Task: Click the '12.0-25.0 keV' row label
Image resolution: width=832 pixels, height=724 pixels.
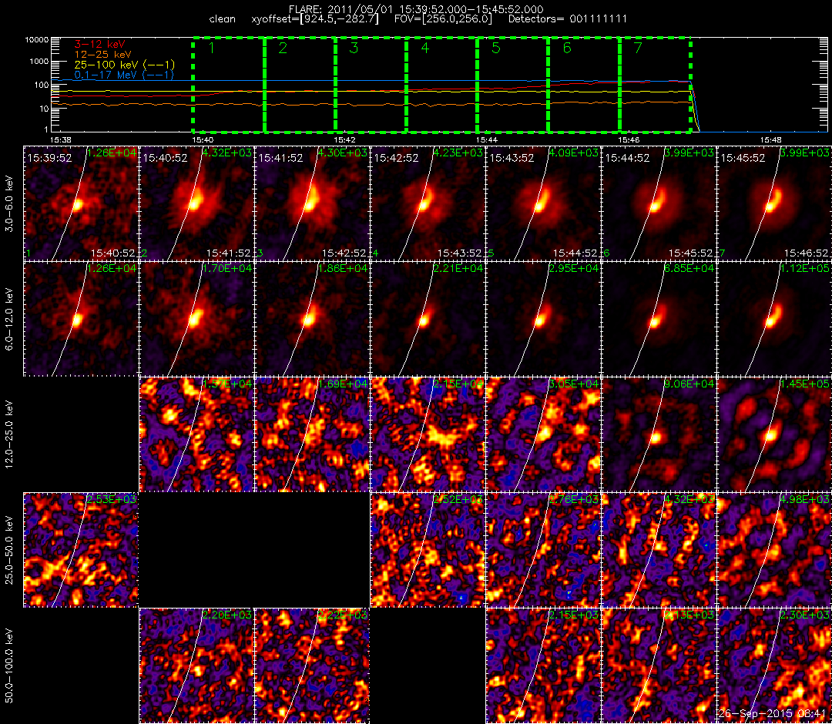Action: click(x=9, y=434)
